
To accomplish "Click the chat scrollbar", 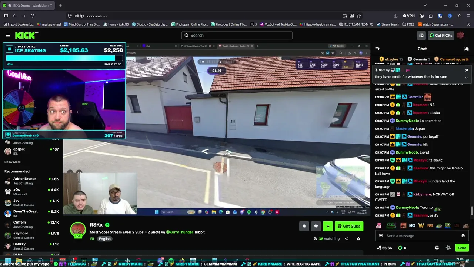I will (x=472, y=211).
